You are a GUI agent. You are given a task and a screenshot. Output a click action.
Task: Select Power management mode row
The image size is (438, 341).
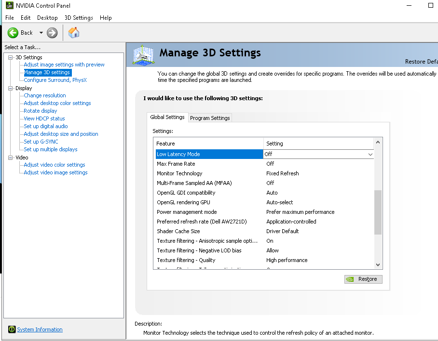point(264,212)
